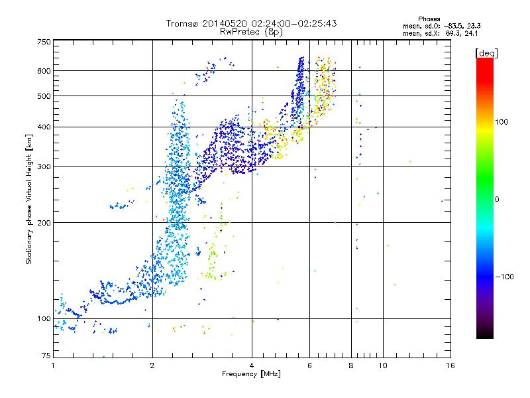
Task: Click the y-axis tick label '200'
Action: [44, 223]
